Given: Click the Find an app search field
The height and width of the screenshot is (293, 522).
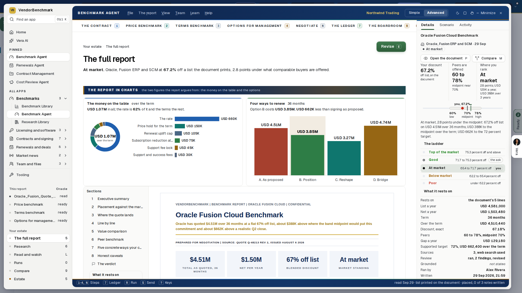Looking at the screenshot, I should (38, 19).
